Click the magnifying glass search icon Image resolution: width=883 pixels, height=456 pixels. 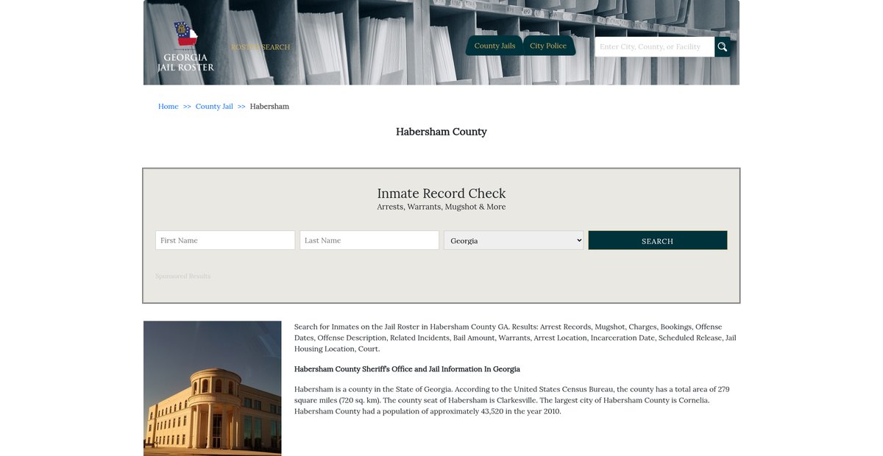coord(723,47)
